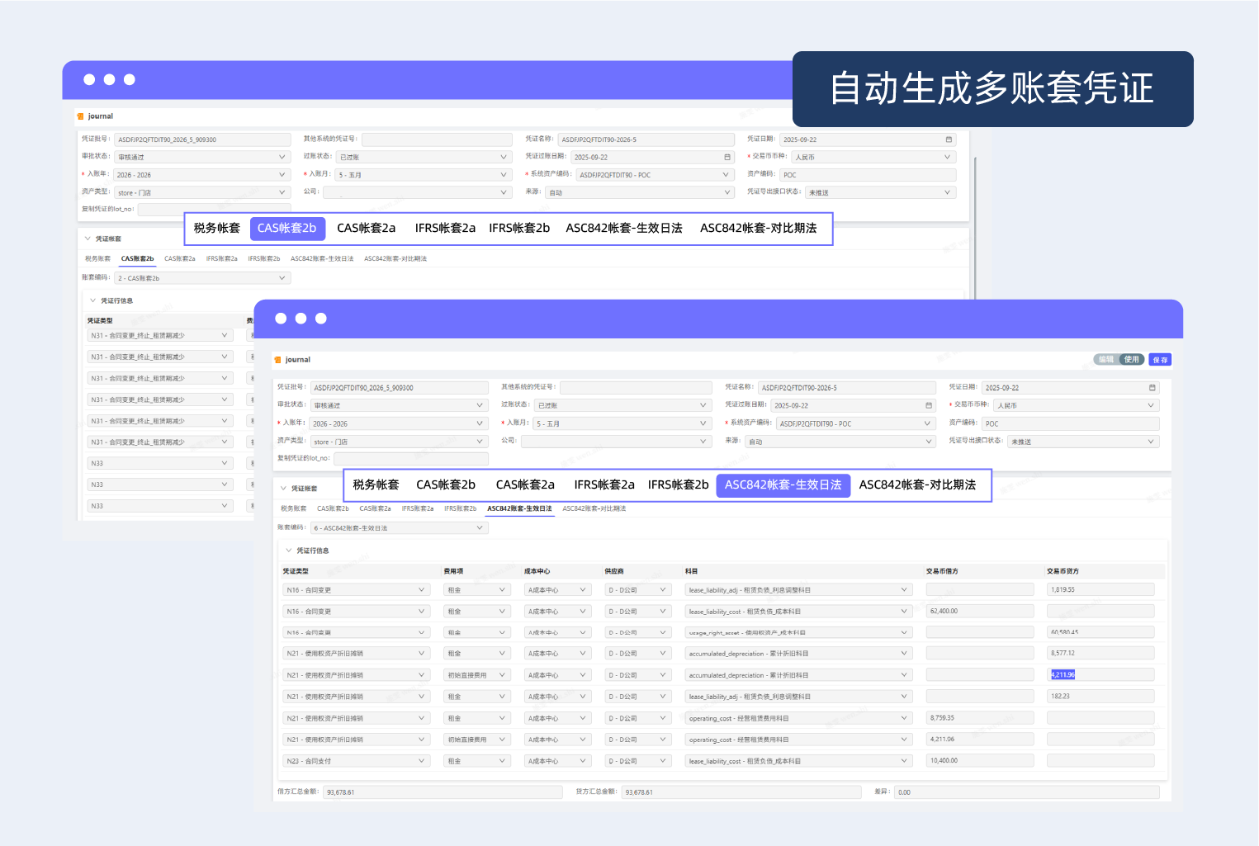Open the 账套编码 dropdown showing 6 - ASC842账套-生效日法
1259x846 pixels.
point(400,528)
